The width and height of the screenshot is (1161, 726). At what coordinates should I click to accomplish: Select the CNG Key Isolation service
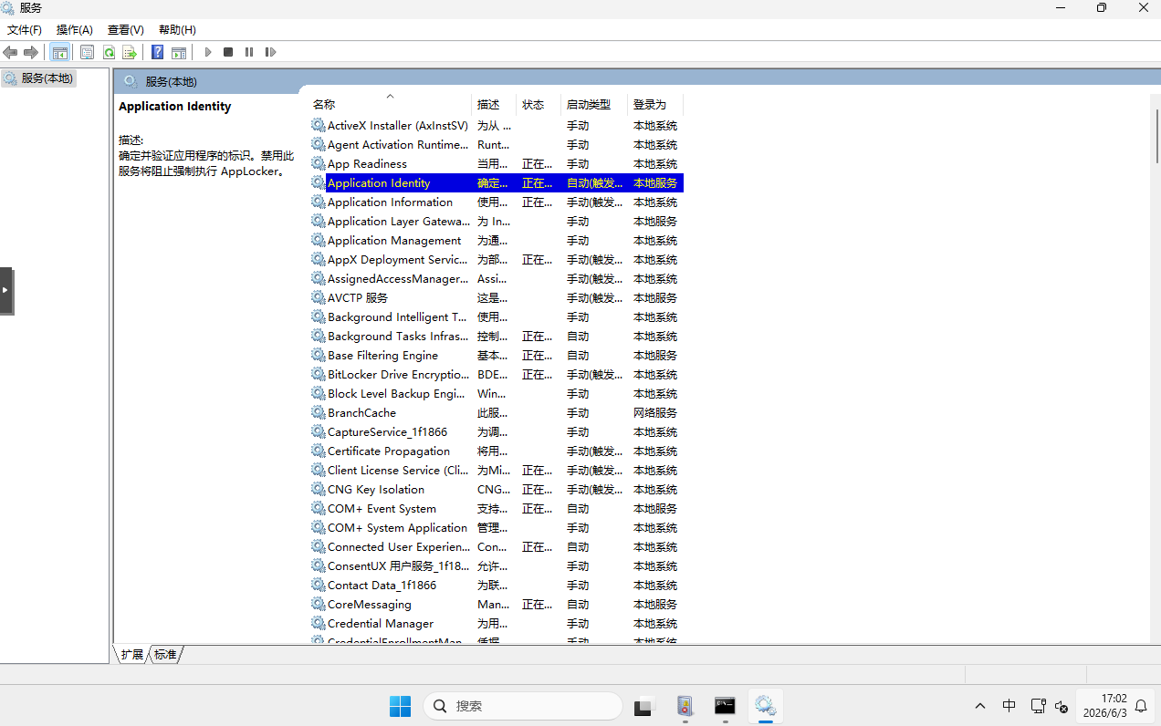(x=497, y=489)
